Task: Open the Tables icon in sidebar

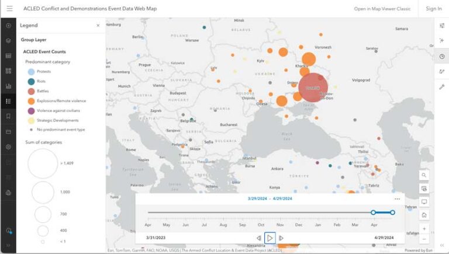Action: [8, 56]
